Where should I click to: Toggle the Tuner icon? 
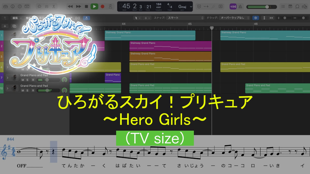click(213, 6)
